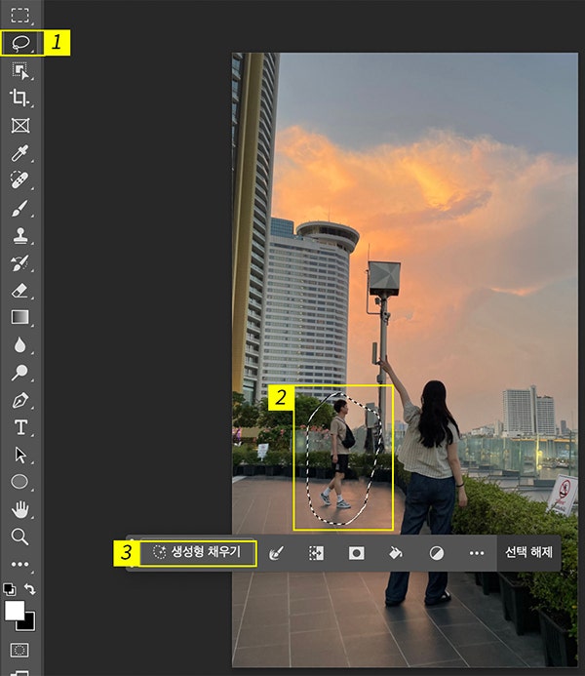Viewport: 585px width, 676px height.
Task: Select the Type tool
Action: tap(19, 427)
